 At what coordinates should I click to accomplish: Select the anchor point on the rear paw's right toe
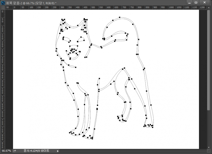153,125
